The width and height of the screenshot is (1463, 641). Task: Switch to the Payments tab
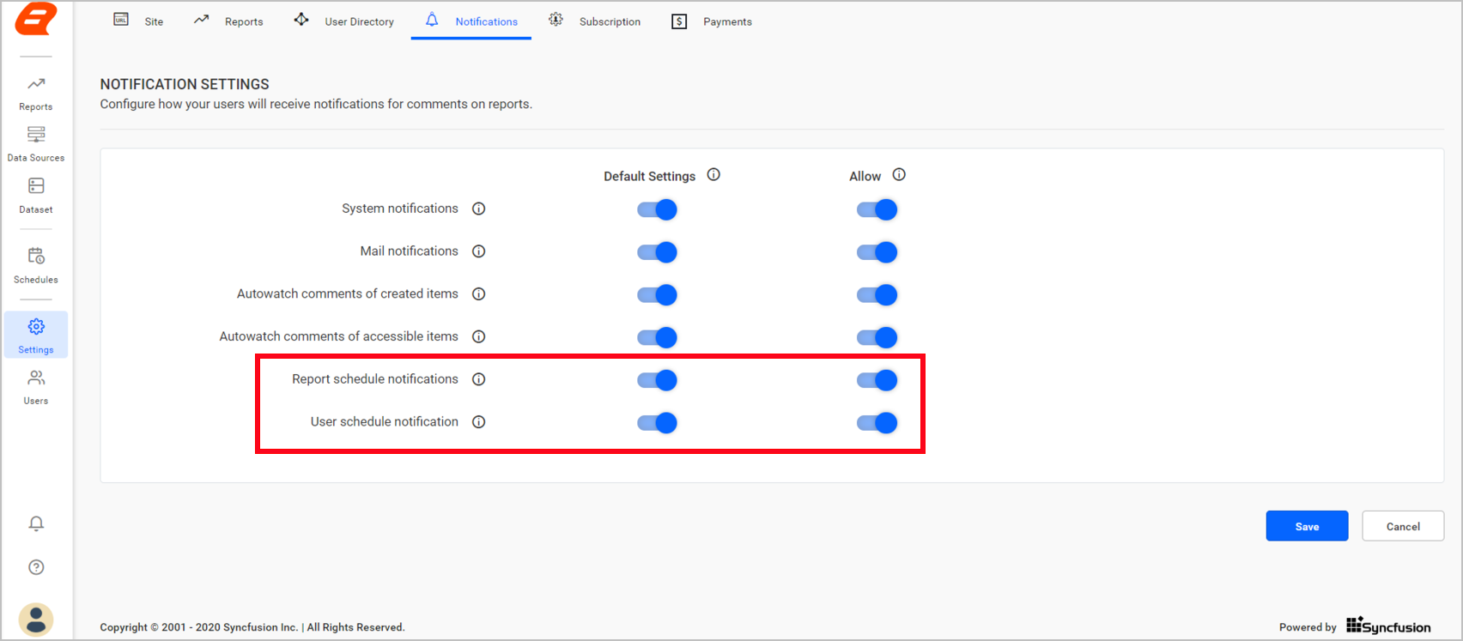tap(712, 21)
